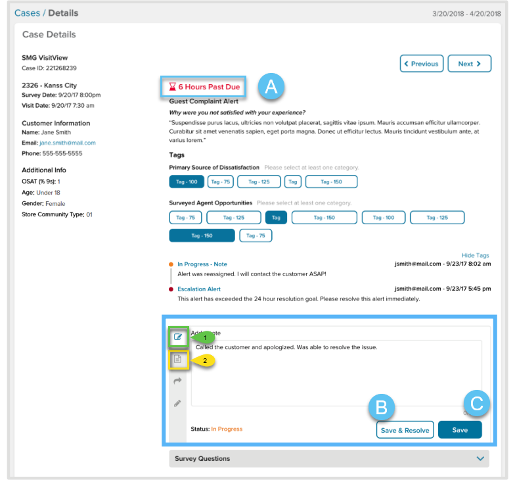Deselect Tag - 100 under Primary Source
Viewport: 515px width, 480px height.
[x=186, y=182]
